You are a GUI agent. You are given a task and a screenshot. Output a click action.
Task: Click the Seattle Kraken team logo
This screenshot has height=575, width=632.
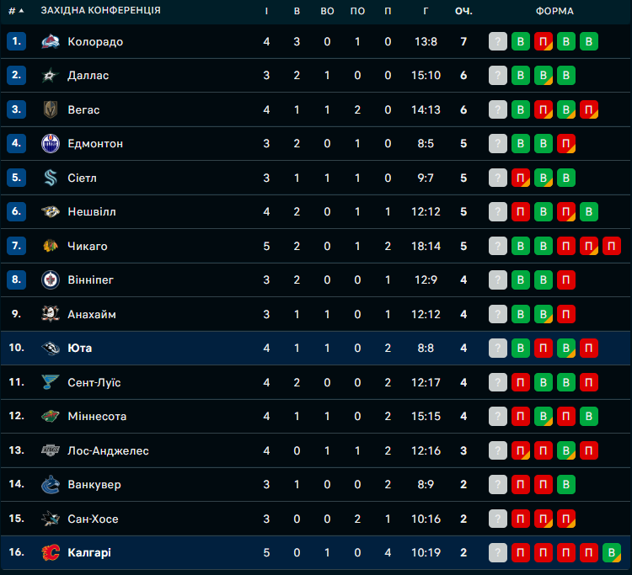pyautogui.click(x=51, y=178)
